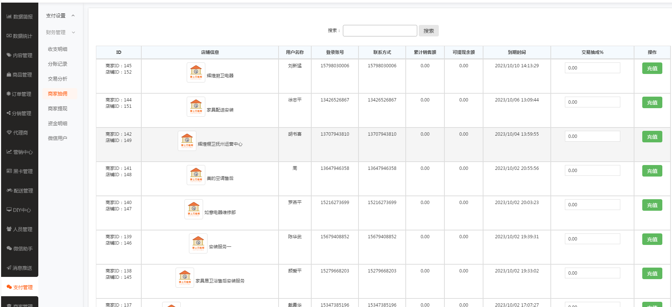Screen dimensions: 672x307
Task: Click 充值 for 辉煌厨卫电器
Action: click(x=652, y=68)
